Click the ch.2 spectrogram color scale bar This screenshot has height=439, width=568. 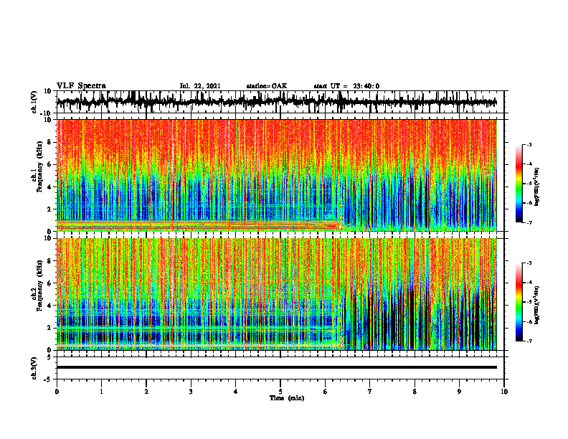[519, 302]
